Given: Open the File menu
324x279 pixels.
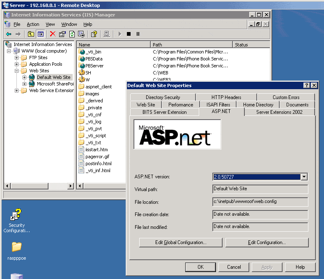Looking at the screenshot, I should (x=17, y=24).
